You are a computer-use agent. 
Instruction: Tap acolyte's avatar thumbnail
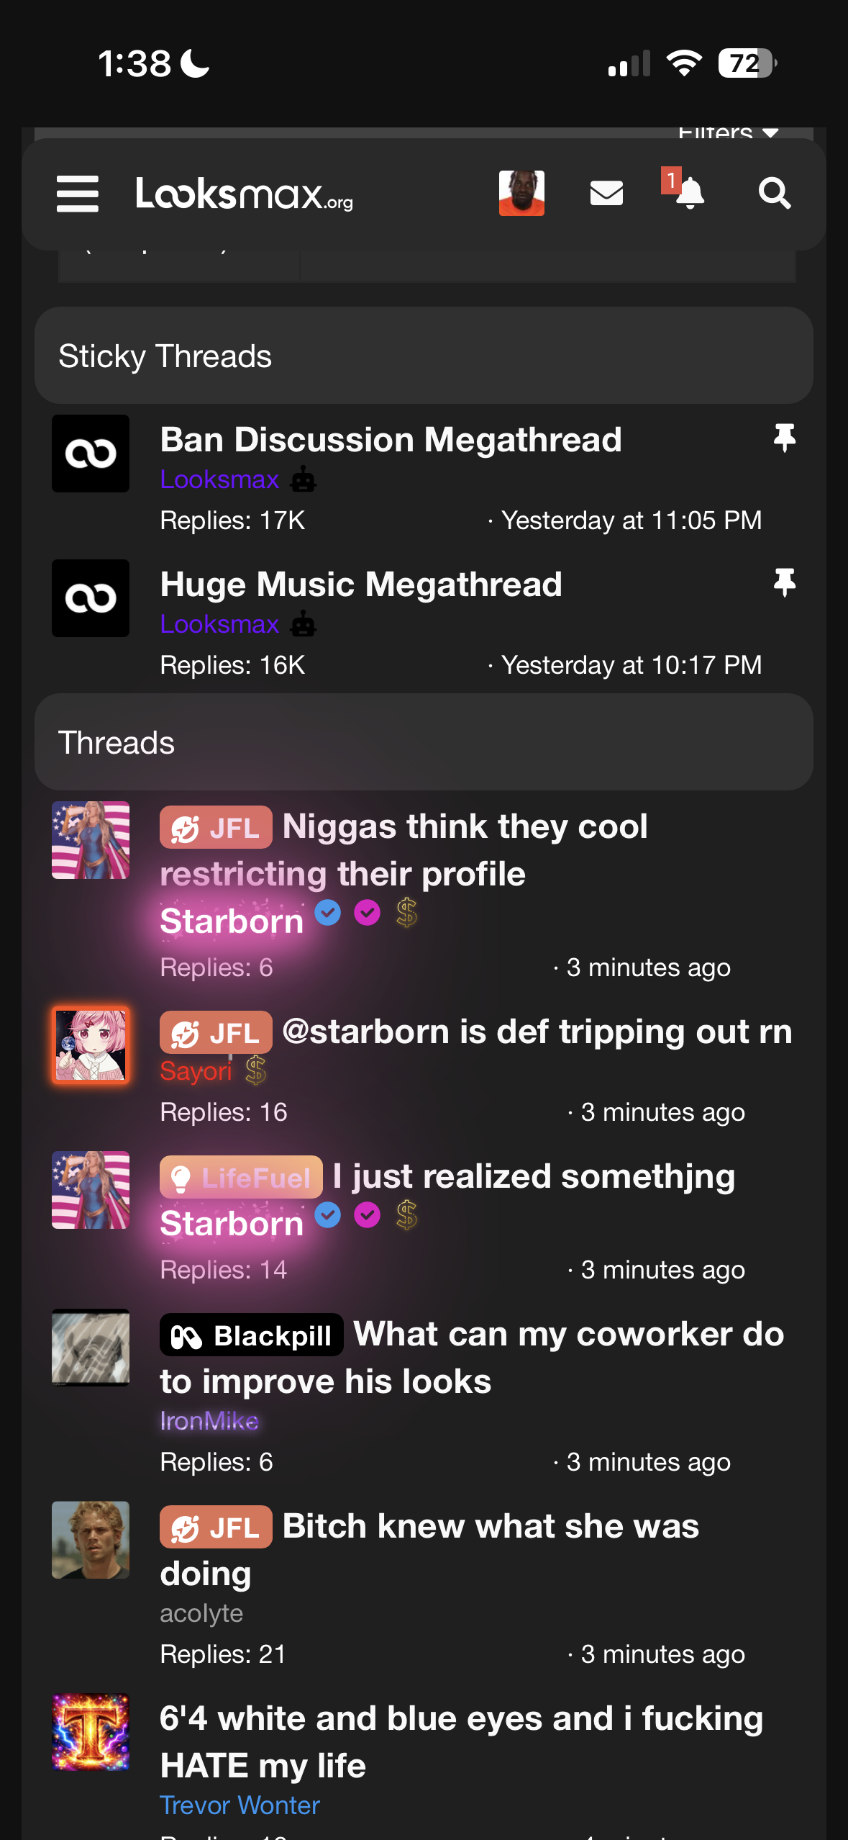tap(91, 1541)
